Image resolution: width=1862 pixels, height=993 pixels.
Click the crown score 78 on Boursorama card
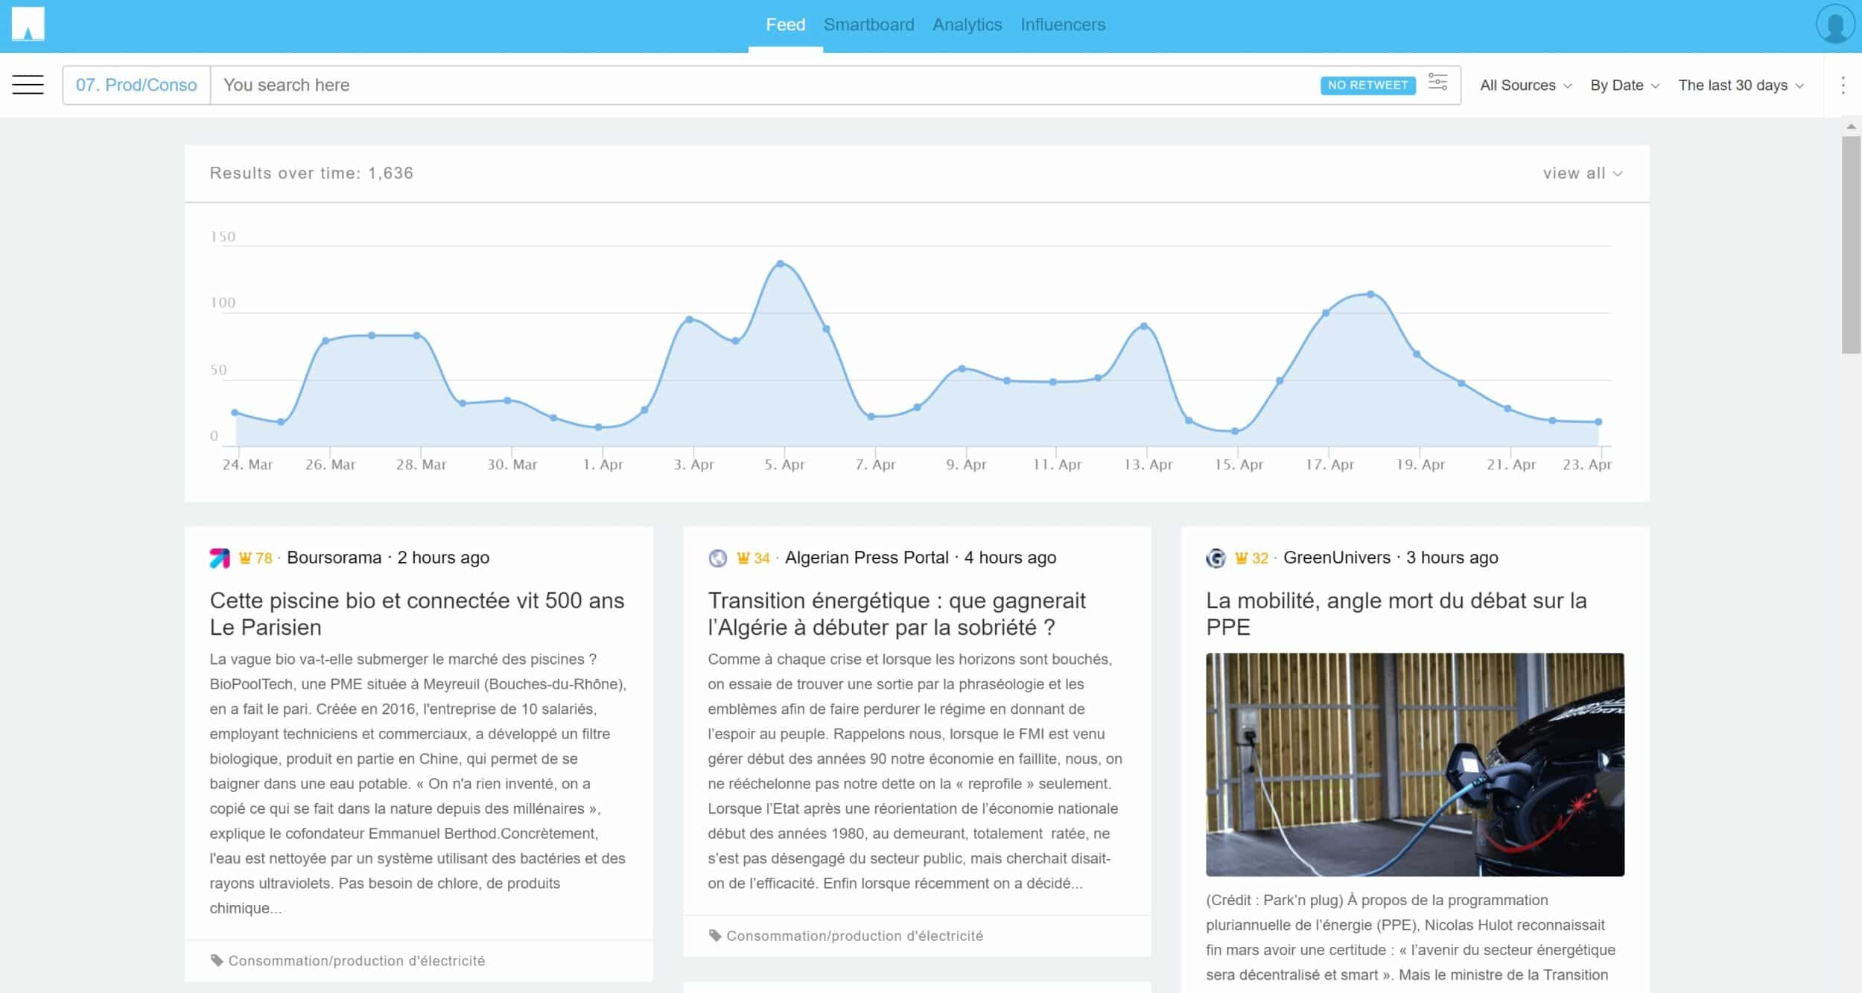(255, 558)
